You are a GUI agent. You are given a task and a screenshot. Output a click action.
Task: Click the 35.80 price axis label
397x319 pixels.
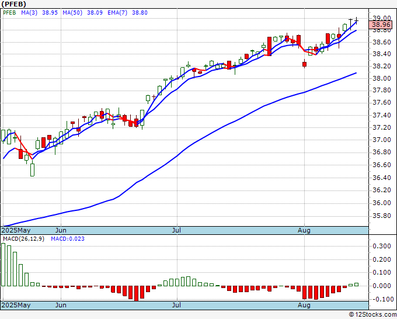(x=382, y=216)
